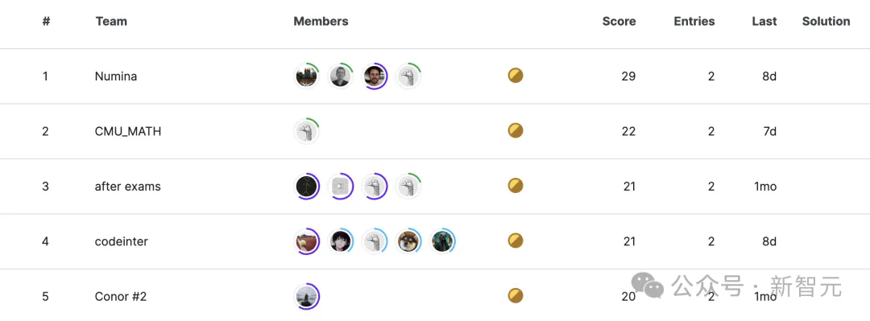Click the codeinter team name
Screen dimensions: 870x321
point(122,241)
